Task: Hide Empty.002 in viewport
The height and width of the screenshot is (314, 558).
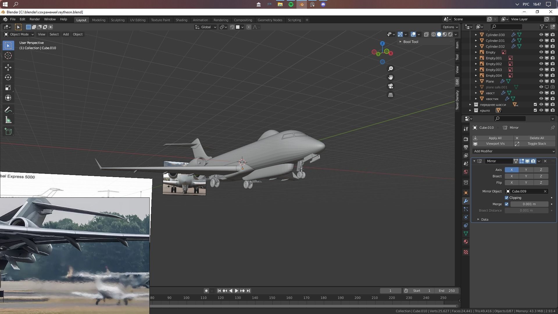Action: [x=541, y=64]
